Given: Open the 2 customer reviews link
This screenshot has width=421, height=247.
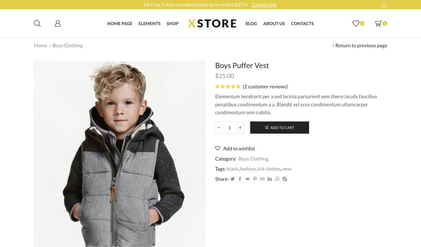Looking at the screenshot, I should coord(265,87).
